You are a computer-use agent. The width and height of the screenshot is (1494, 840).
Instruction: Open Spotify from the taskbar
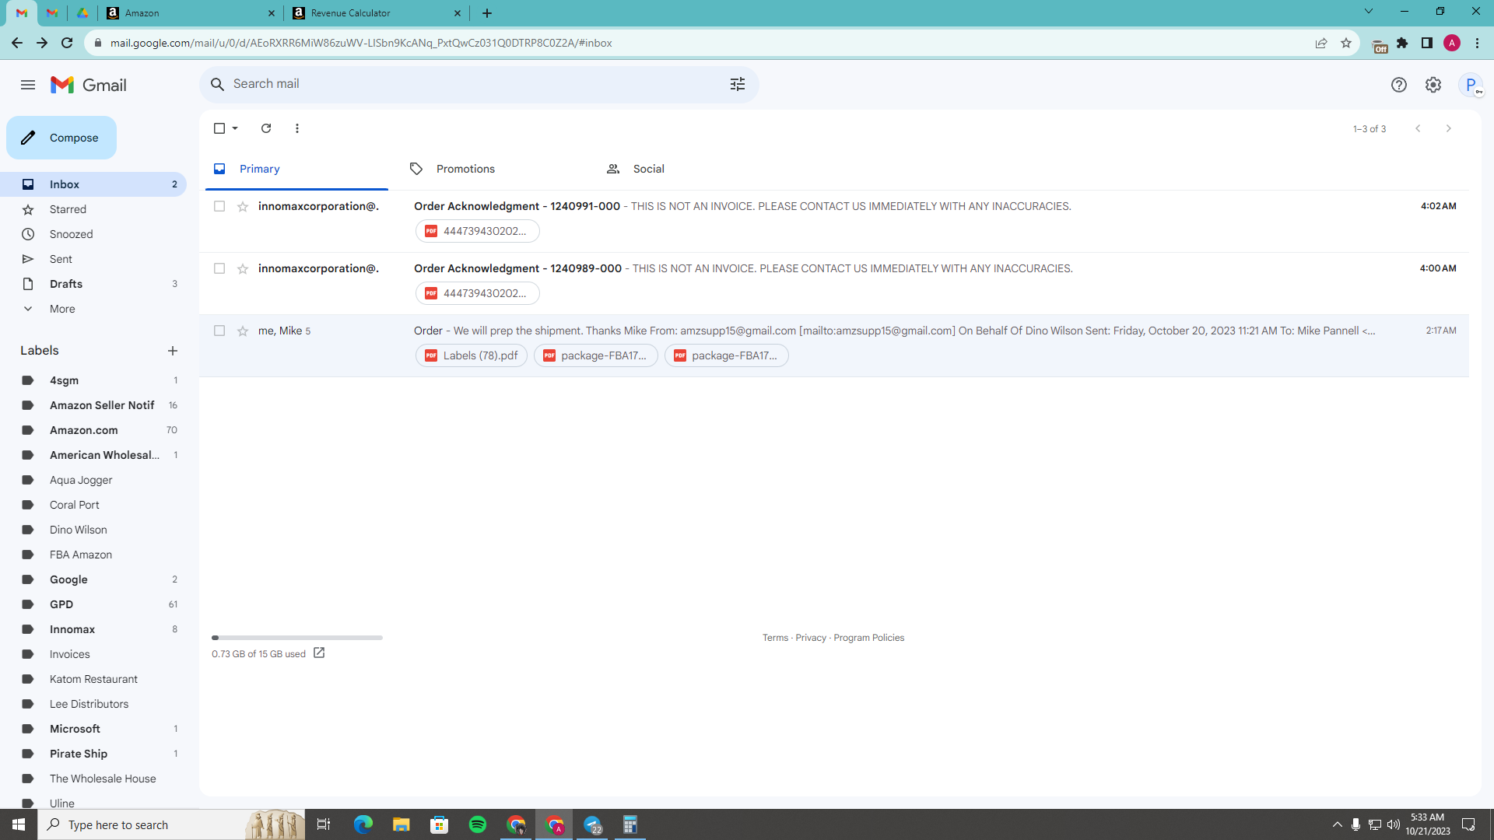click(x=478, y=824)
